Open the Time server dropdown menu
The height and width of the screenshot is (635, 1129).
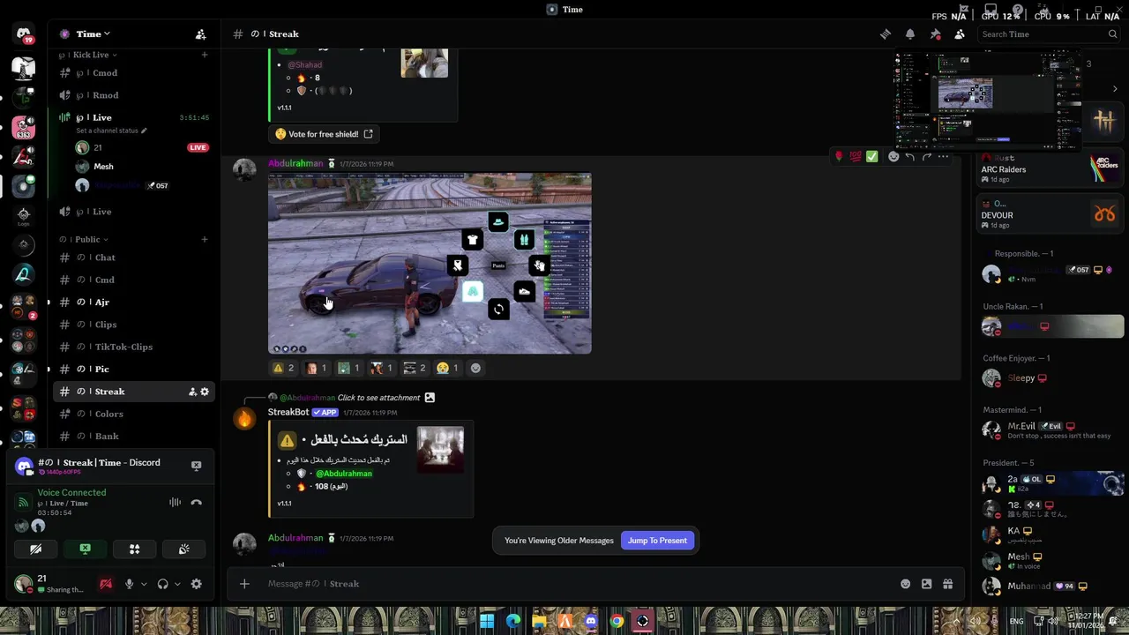click(93, 34)
